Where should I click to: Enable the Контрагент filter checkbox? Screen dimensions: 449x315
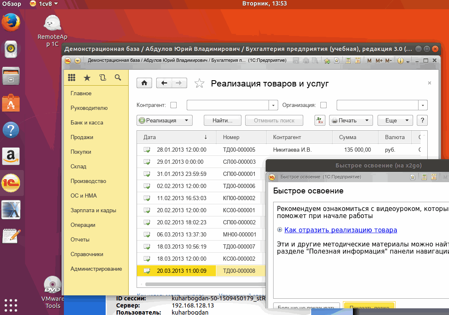(x=173, y=105)
